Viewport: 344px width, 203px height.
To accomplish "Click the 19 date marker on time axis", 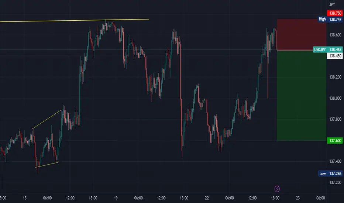I will 116,198.
